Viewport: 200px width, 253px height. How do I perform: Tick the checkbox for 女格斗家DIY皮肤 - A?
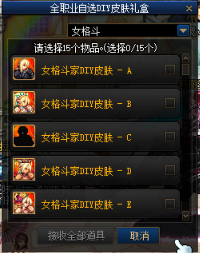point(170,69)
